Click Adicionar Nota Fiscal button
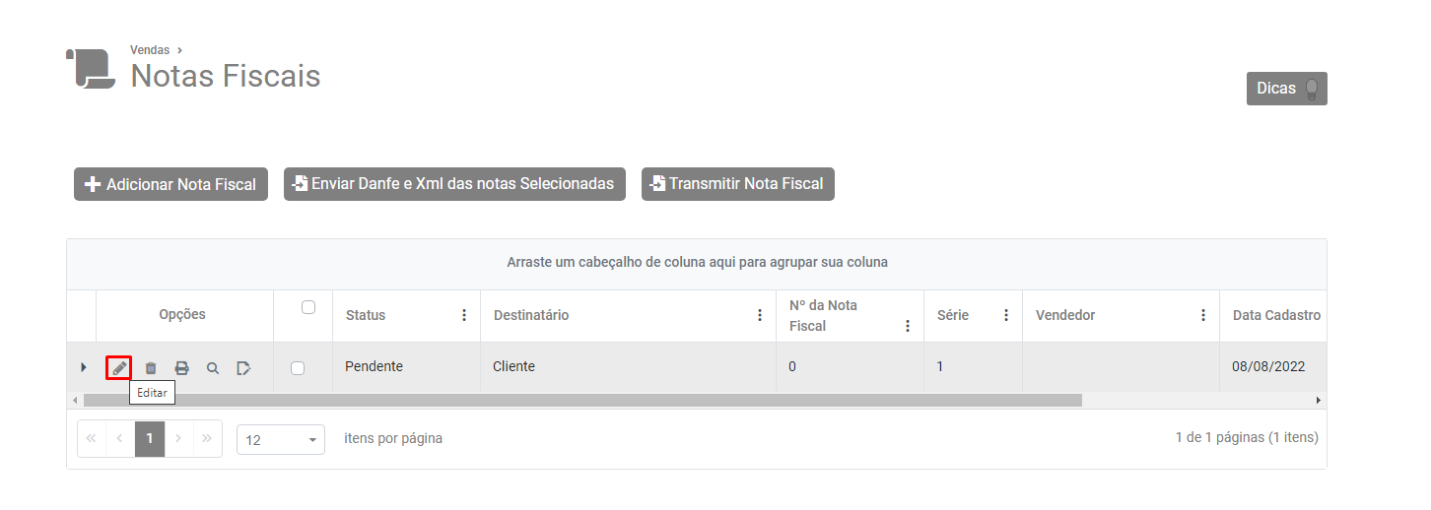 pos(170,184)
